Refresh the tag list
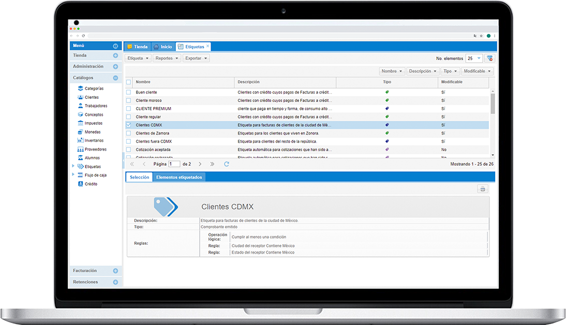The width and height of the screenshot is (566, 325). pyautogui.click(x=226, y=164)
